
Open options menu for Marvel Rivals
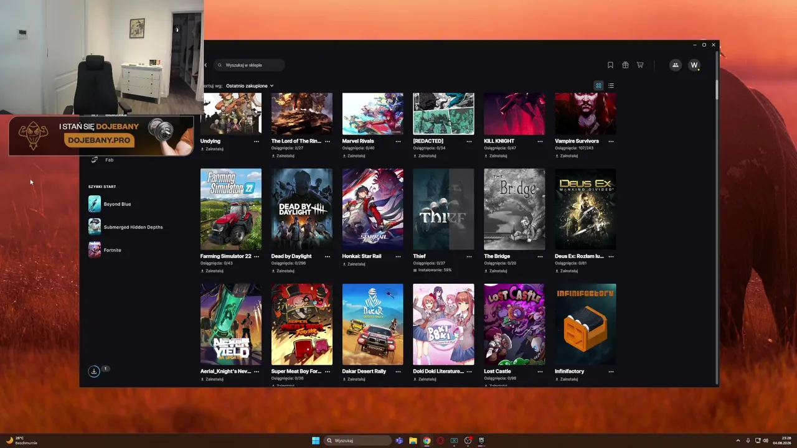(x=398, y=141)
